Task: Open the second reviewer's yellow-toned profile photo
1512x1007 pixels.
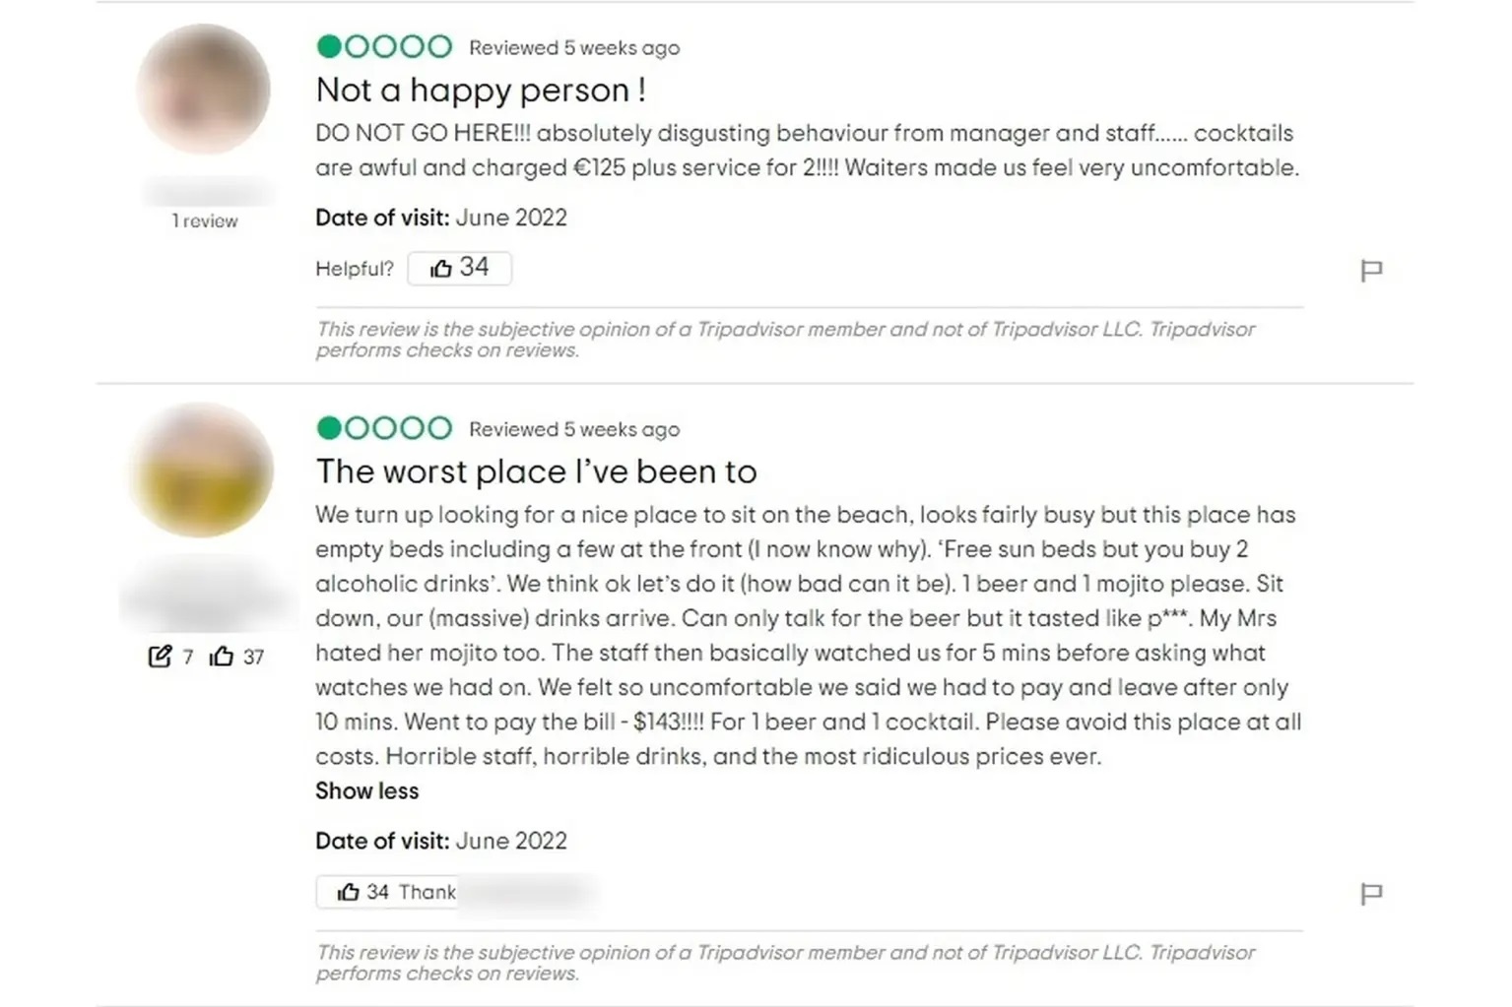Action: pyautogui.click(x=202, y=471)
